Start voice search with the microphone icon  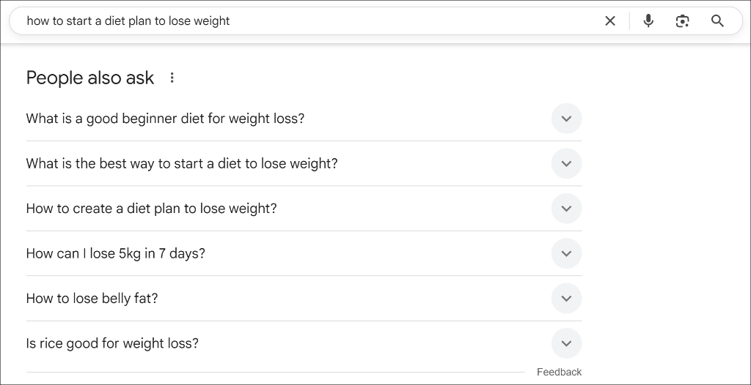(648, 21)
